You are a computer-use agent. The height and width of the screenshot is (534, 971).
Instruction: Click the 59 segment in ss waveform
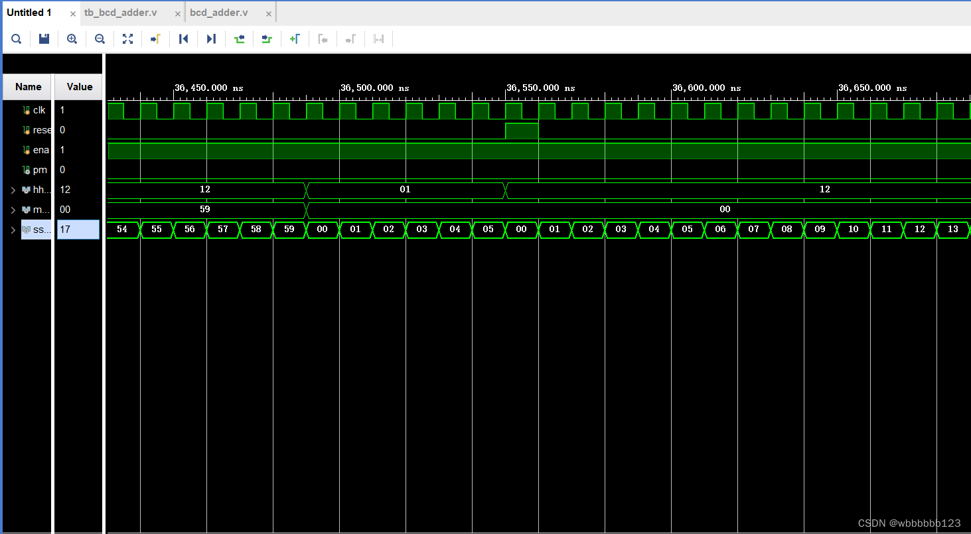[289, 230]
